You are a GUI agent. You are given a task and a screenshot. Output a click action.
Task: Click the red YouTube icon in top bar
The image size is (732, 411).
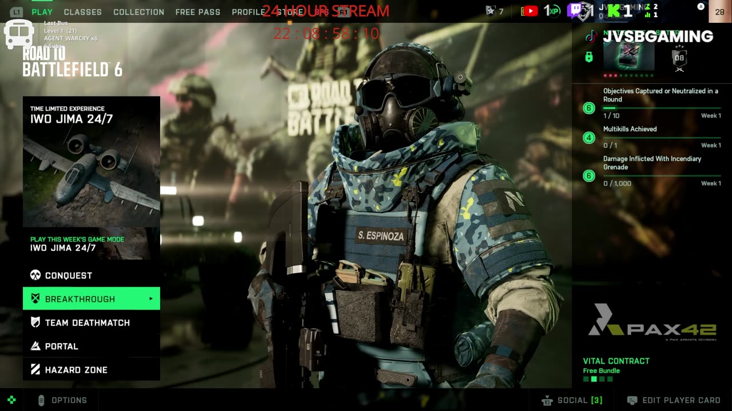pos(530,11)
